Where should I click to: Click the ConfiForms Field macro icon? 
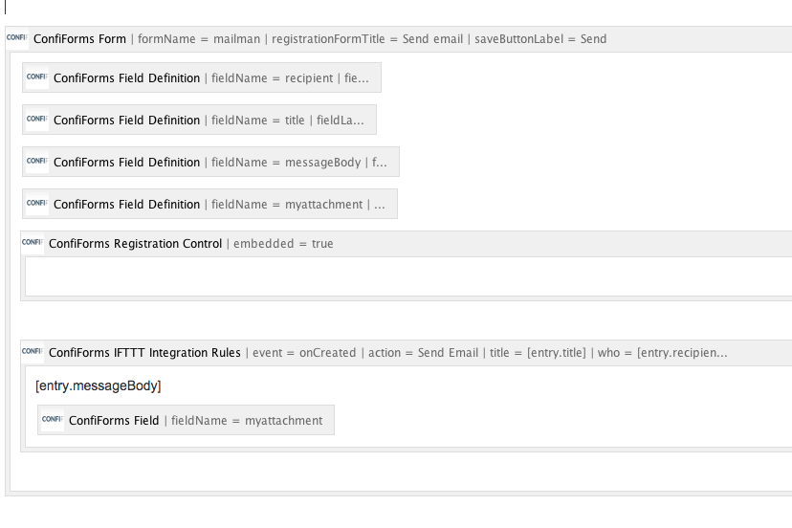point(52,419)
